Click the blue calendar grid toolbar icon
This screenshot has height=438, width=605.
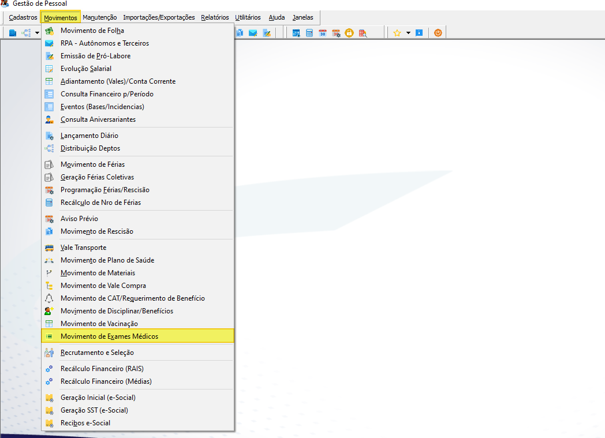(296, 33)
